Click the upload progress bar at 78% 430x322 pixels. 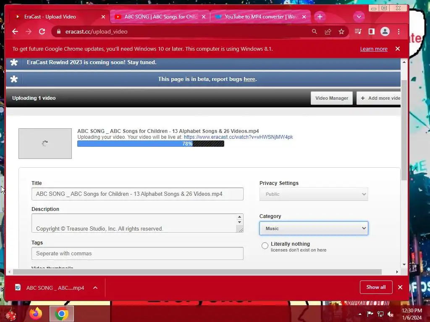151,143
